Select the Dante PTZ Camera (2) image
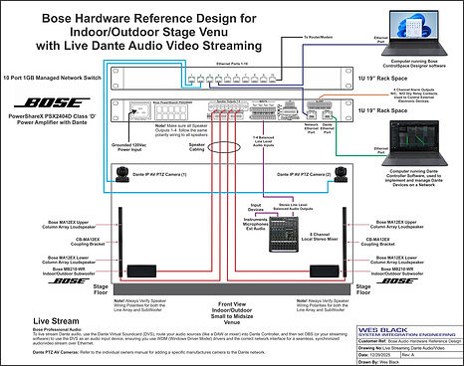The width and height of the screenshot is (464, 366). click(341, 174)
